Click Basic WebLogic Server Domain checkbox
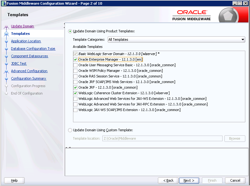This screenshot has width=250, height=186. [76, 54]
